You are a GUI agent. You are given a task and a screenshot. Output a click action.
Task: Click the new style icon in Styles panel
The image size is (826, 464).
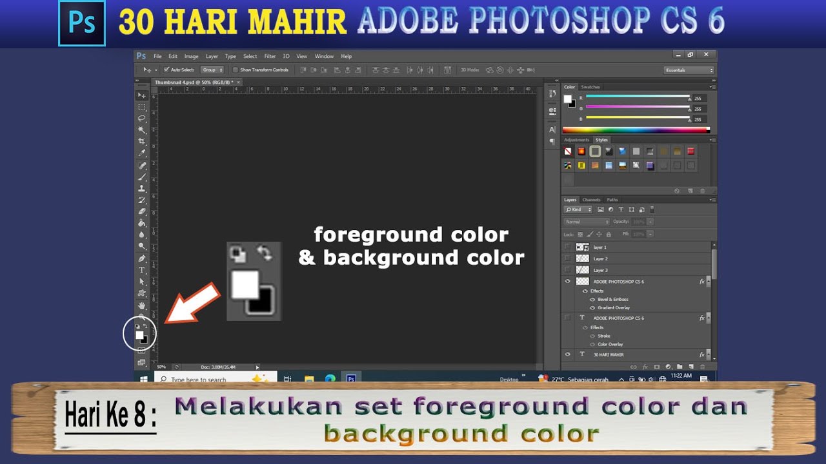(690, 191)
